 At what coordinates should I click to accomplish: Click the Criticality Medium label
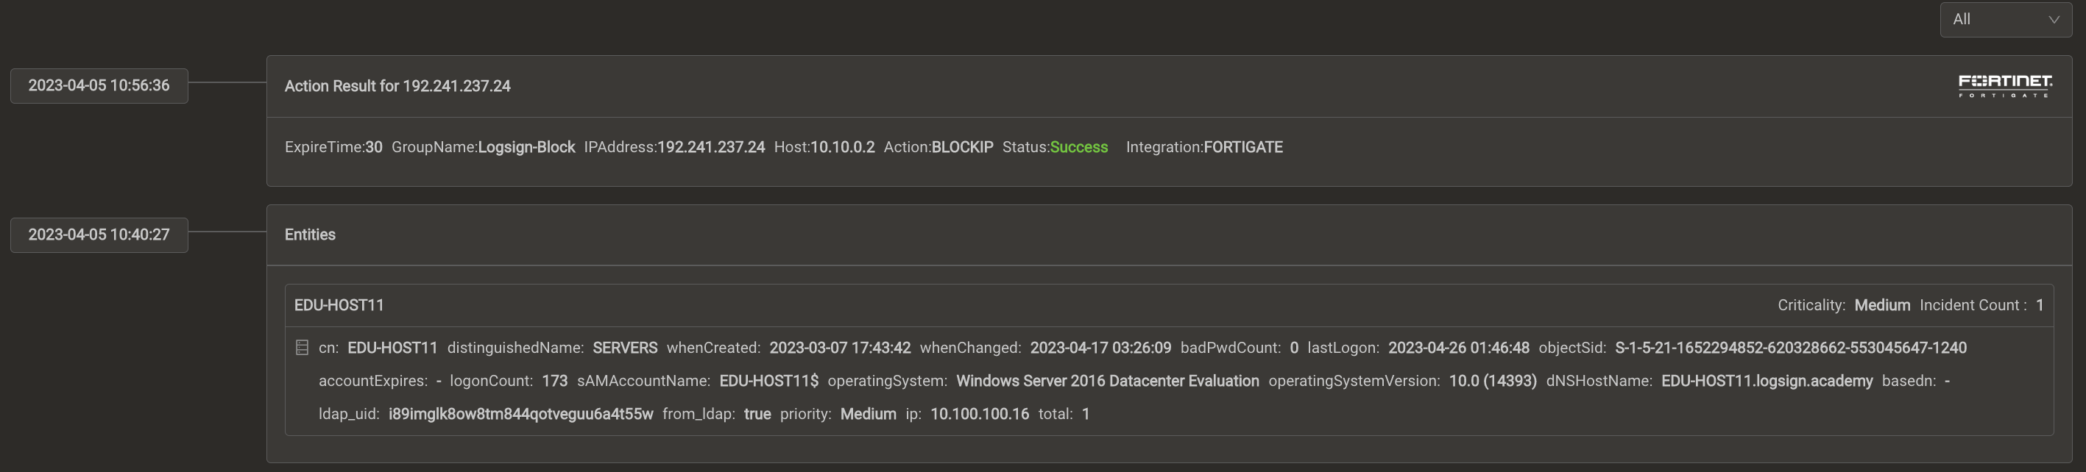(1881, 306)
